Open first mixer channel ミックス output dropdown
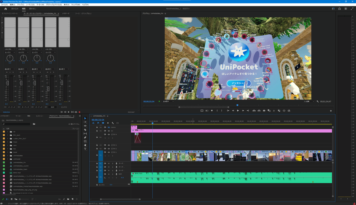 10,52
